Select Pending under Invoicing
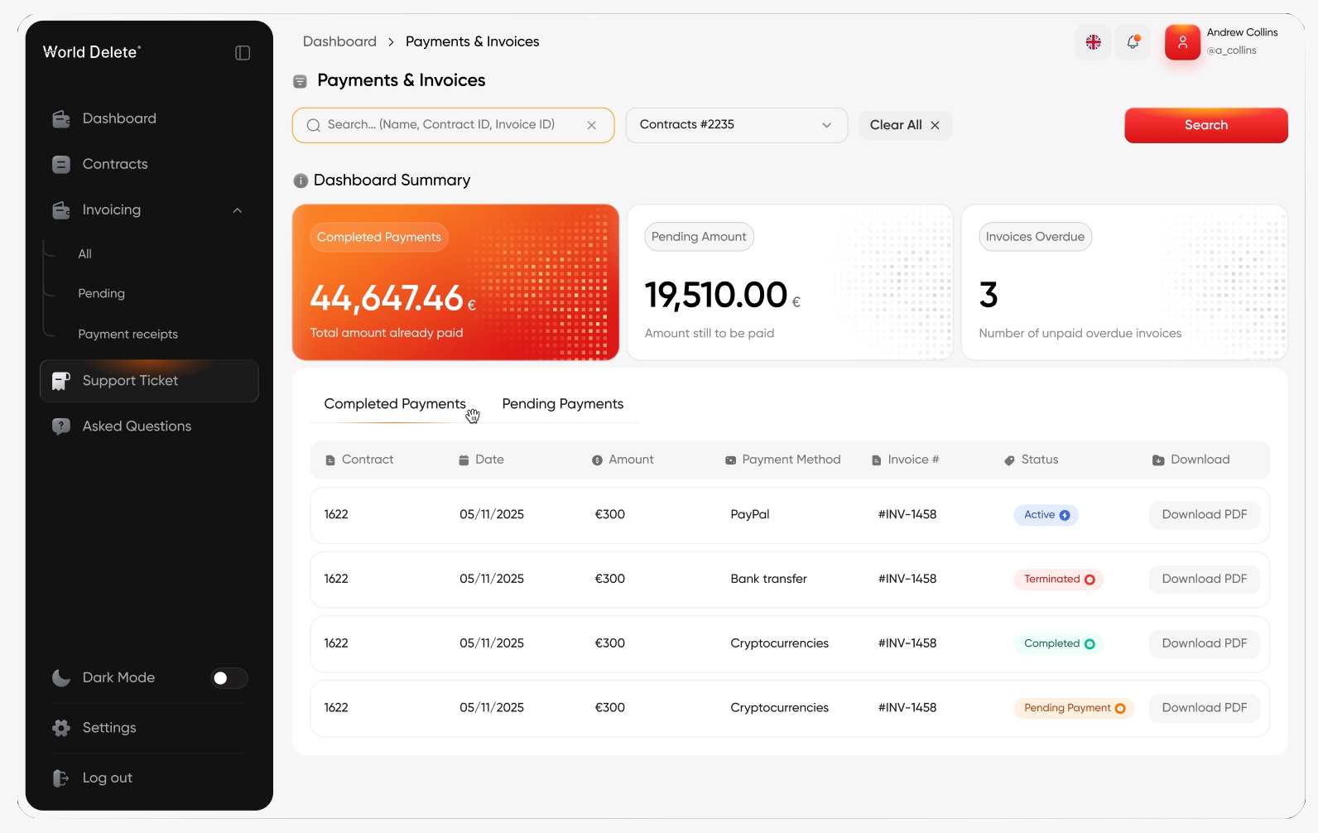 pyautogui.click(x=101, y=294)
